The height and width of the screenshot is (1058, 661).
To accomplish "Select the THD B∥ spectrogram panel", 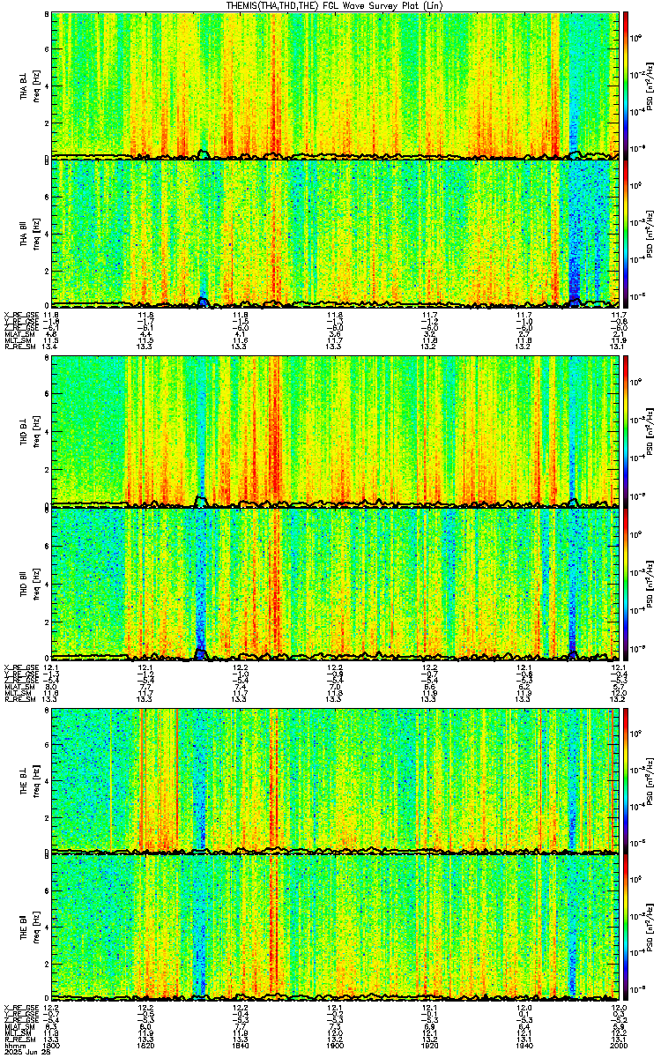I will tap(336, 584).
